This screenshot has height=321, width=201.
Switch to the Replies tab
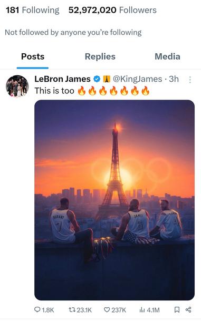(x=100, y=56)
